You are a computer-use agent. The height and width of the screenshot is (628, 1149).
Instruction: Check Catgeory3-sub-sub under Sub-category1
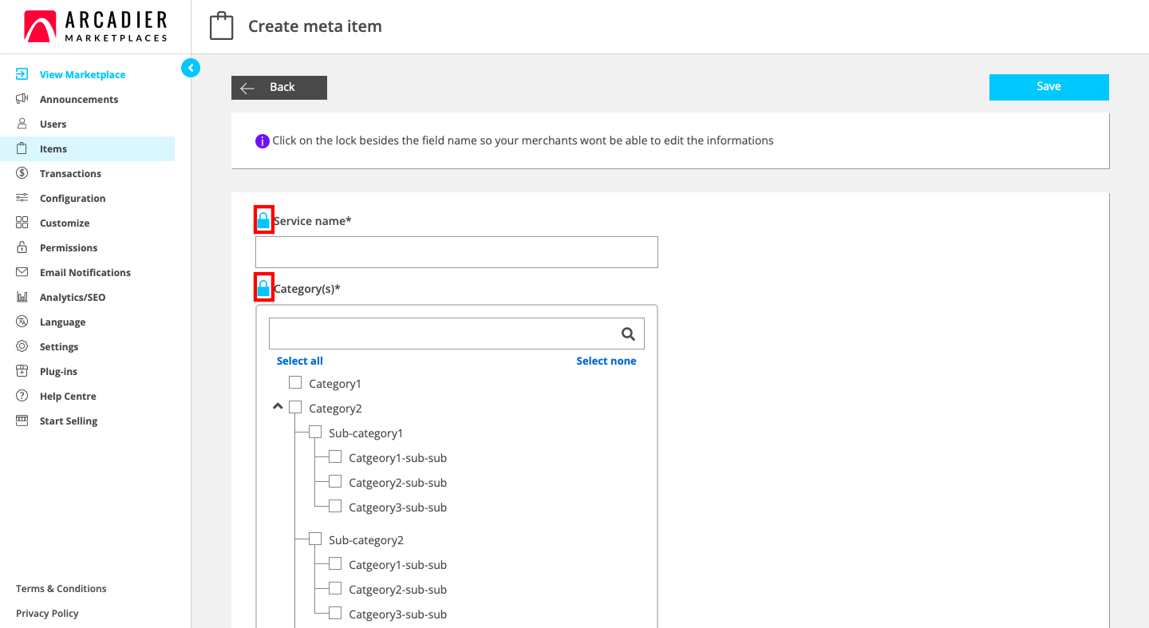point(335,507)
